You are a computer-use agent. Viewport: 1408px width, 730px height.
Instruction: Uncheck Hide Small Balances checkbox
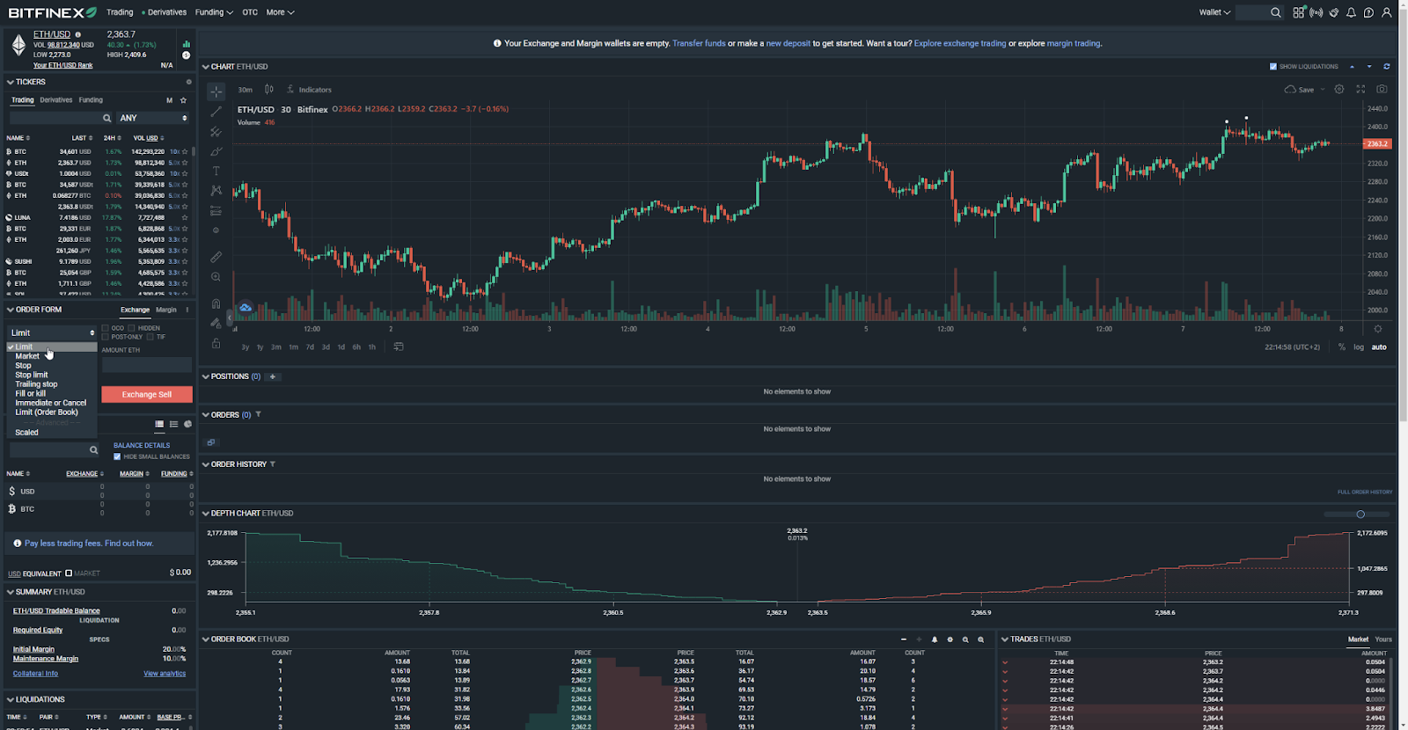coord(117,456)
